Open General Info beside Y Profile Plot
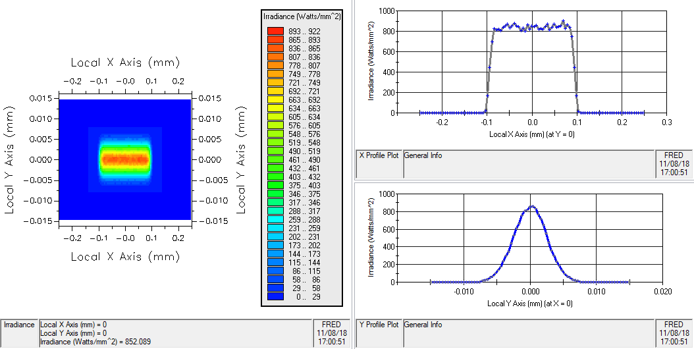This screenshot has width=694, height=349. point(423,325)
